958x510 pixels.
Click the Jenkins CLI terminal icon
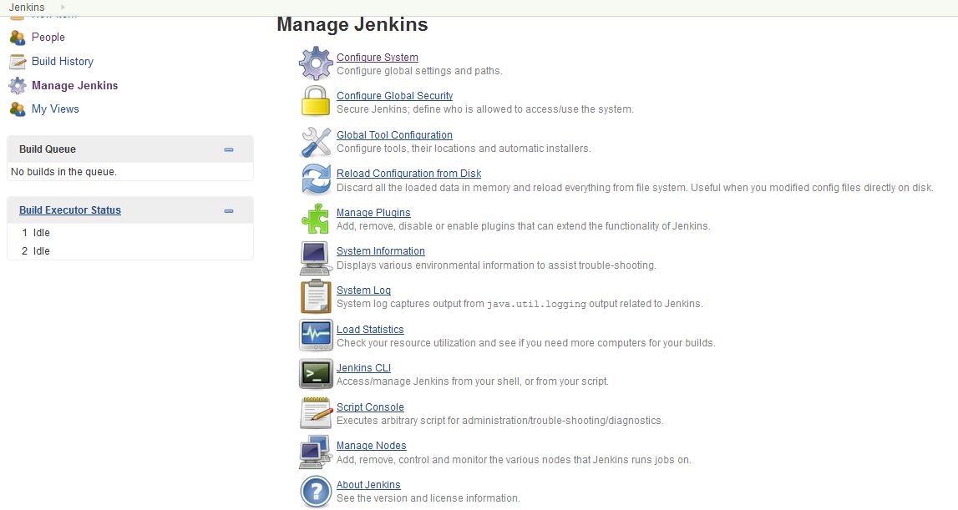pos(316,374)
